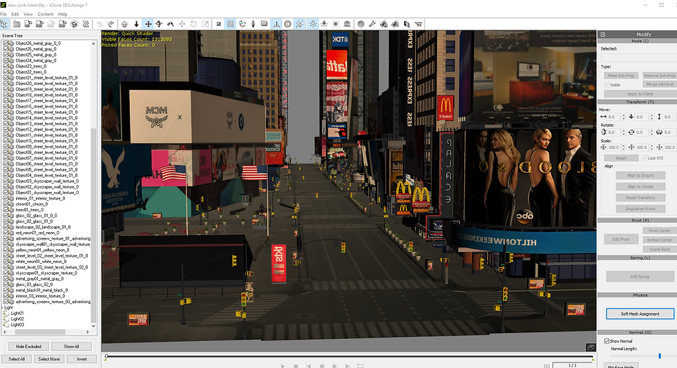The width and height of the screenshot is (677, 368).
Task: Click the small black square icon before grid
Action: (x=218, y=24)
